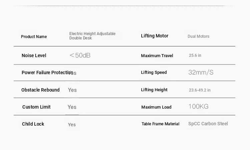The height and width of the screenshot is (150, 250).
Task: Select the Dual Motors value
Action: pos(198,36)
